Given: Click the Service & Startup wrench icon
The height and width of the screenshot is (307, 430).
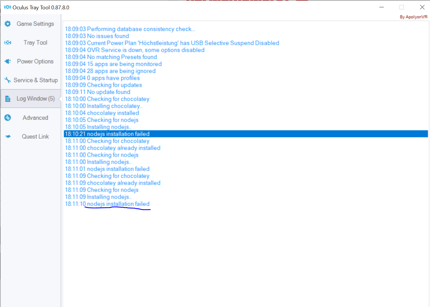Looking at the screenshot, I should (x=8, y=80).
